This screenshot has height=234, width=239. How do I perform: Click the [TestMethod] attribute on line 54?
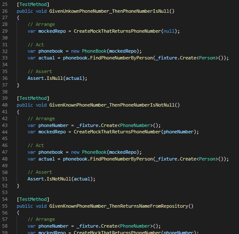pyautogui.click(x=33, y=200)
